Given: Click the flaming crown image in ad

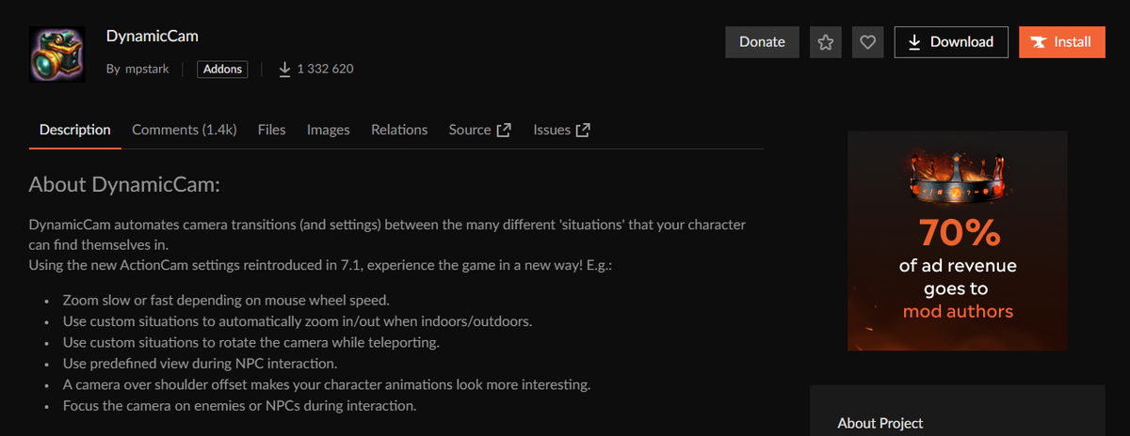Looking at the screenshot, I should 957,177.
